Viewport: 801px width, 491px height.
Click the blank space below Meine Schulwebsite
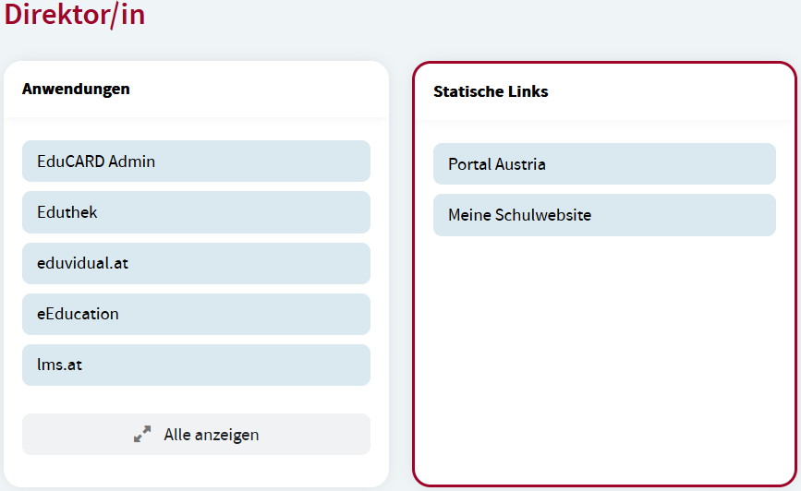604,277
